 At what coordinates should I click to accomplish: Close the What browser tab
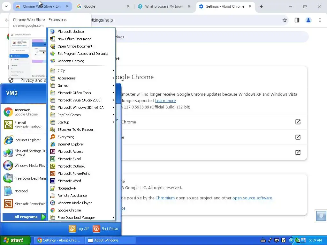point(189,6)
